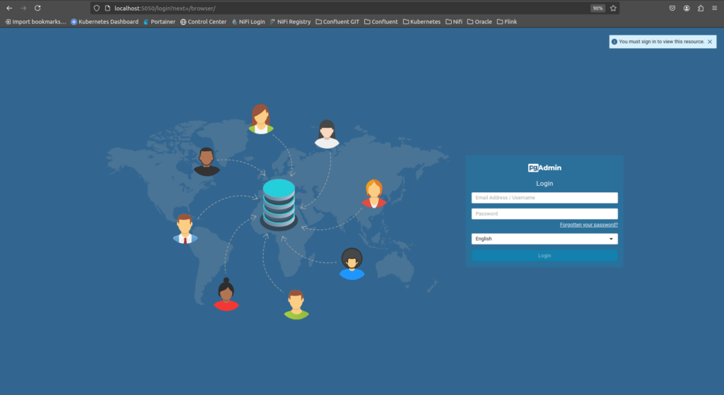
Task: Click the Login button
Action: tap(544, 256)
